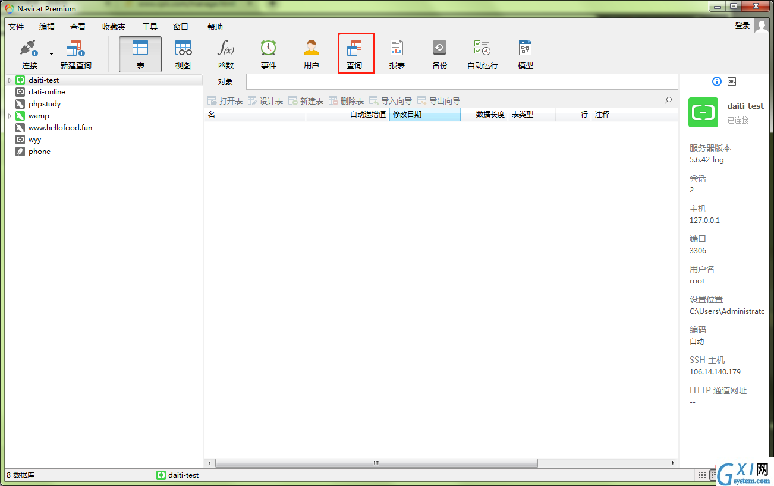Click the user avatar next to 登录
774x486 pixels.
coord(762,26)
